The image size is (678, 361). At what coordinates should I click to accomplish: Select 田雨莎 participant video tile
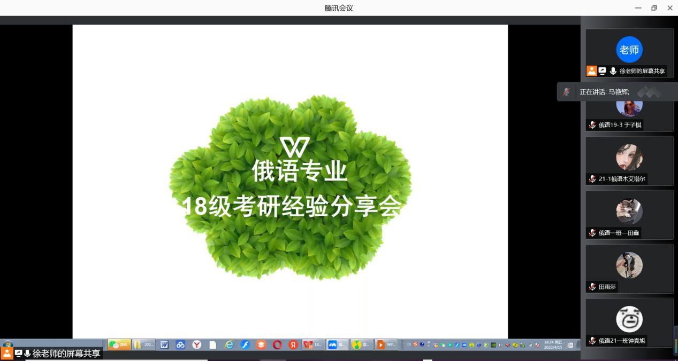point(629,268)
